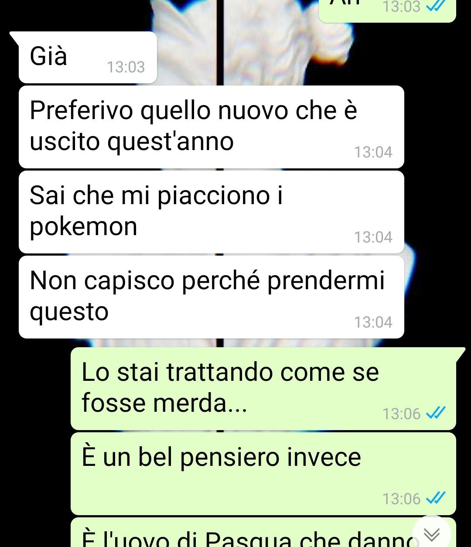Select the 'Già' message bubble
This screenshot has width=471, height=547.
(x=88, y=57)
